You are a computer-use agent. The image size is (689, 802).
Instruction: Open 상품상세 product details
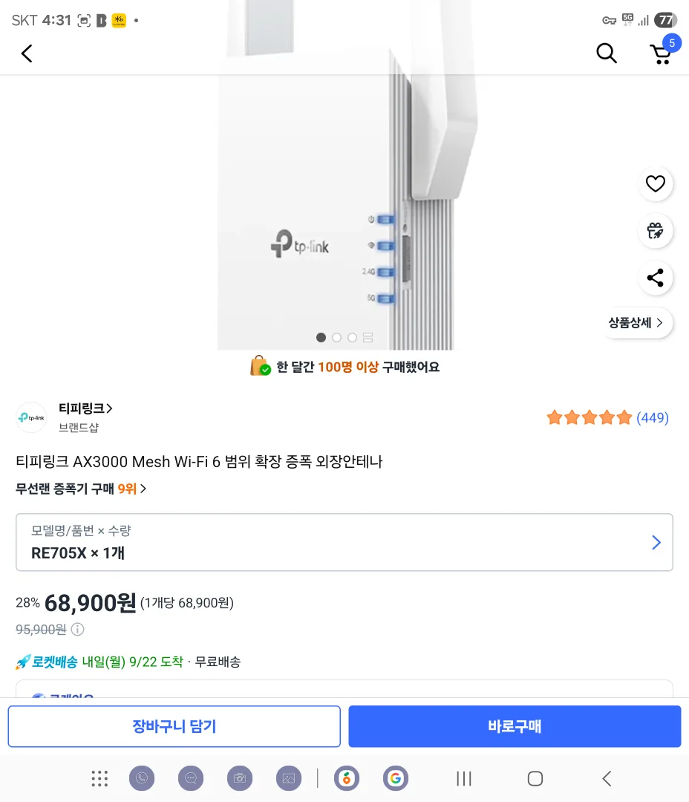tap(636, 323)
